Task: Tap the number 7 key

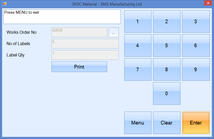Action: (137, 70)
